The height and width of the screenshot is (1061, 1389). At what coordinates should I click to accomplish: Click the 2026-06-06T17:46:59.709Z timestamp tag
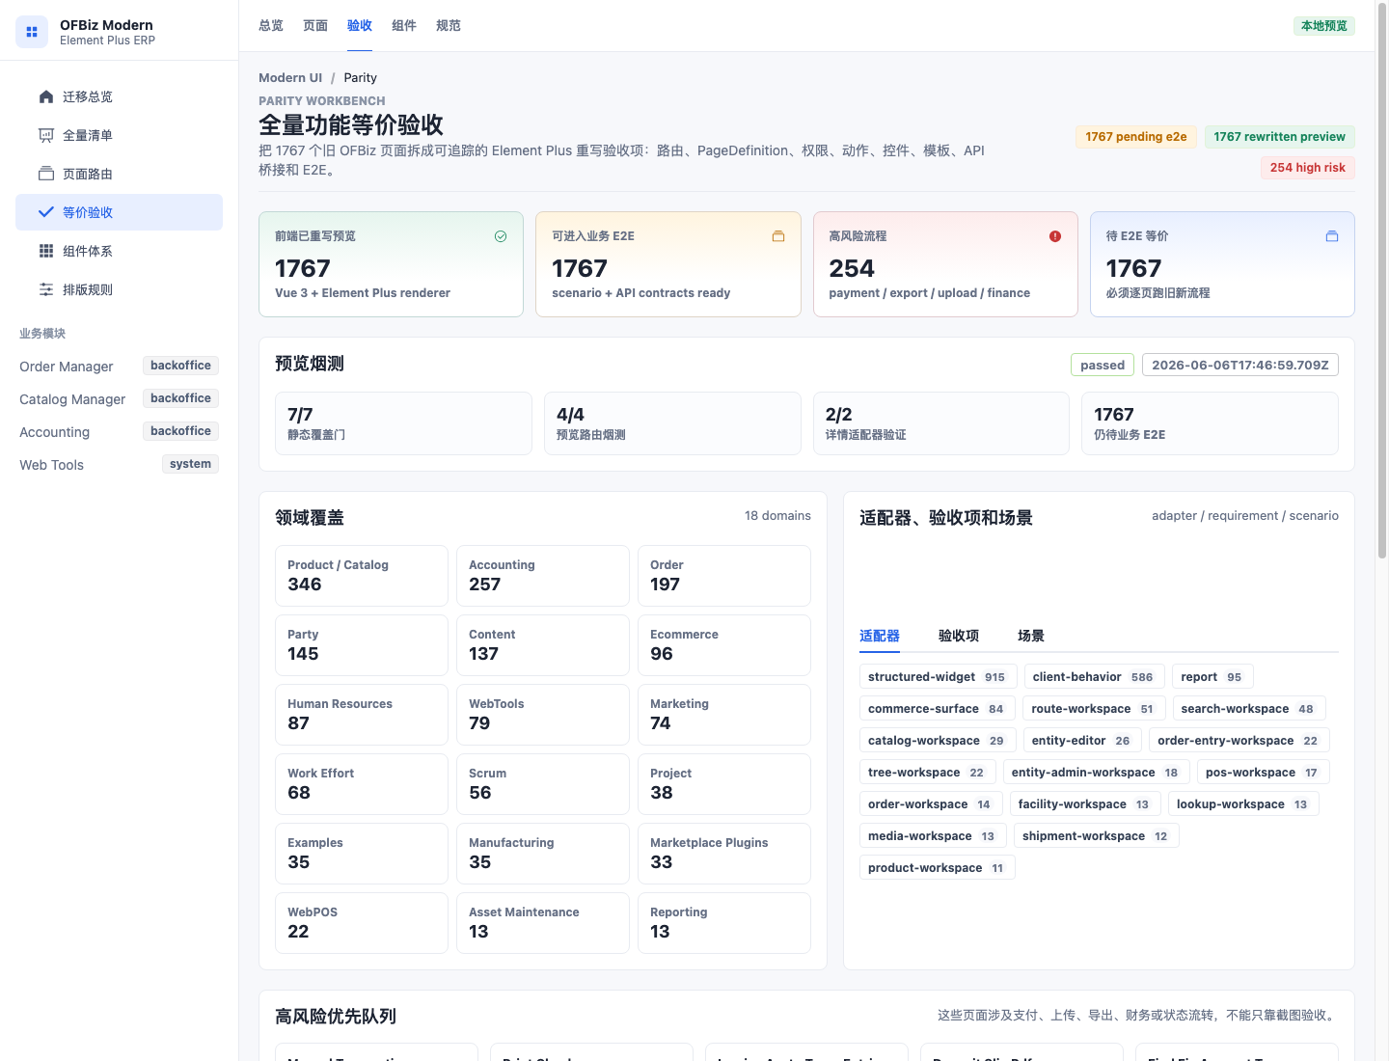coord(1240,365)
